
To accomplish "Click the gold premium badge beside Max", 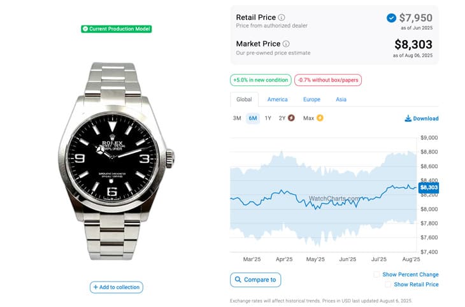I will [320, 118].
